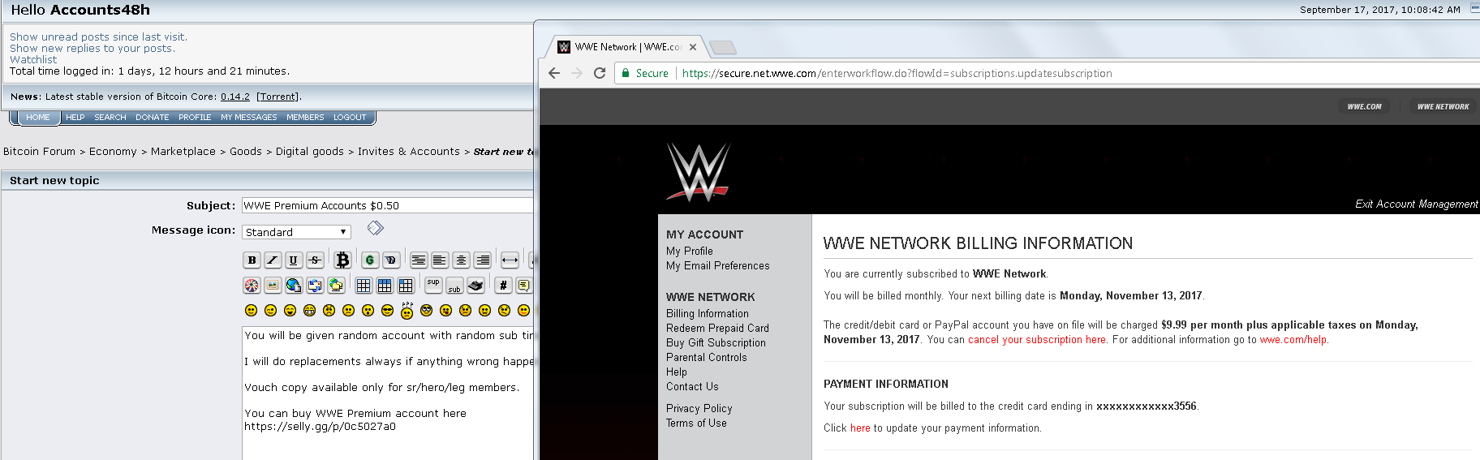Image resolution: width=1480 pixels, height=460 pixels.
Task: Insert table tag (first grid icon)
Action: (364, 285)
